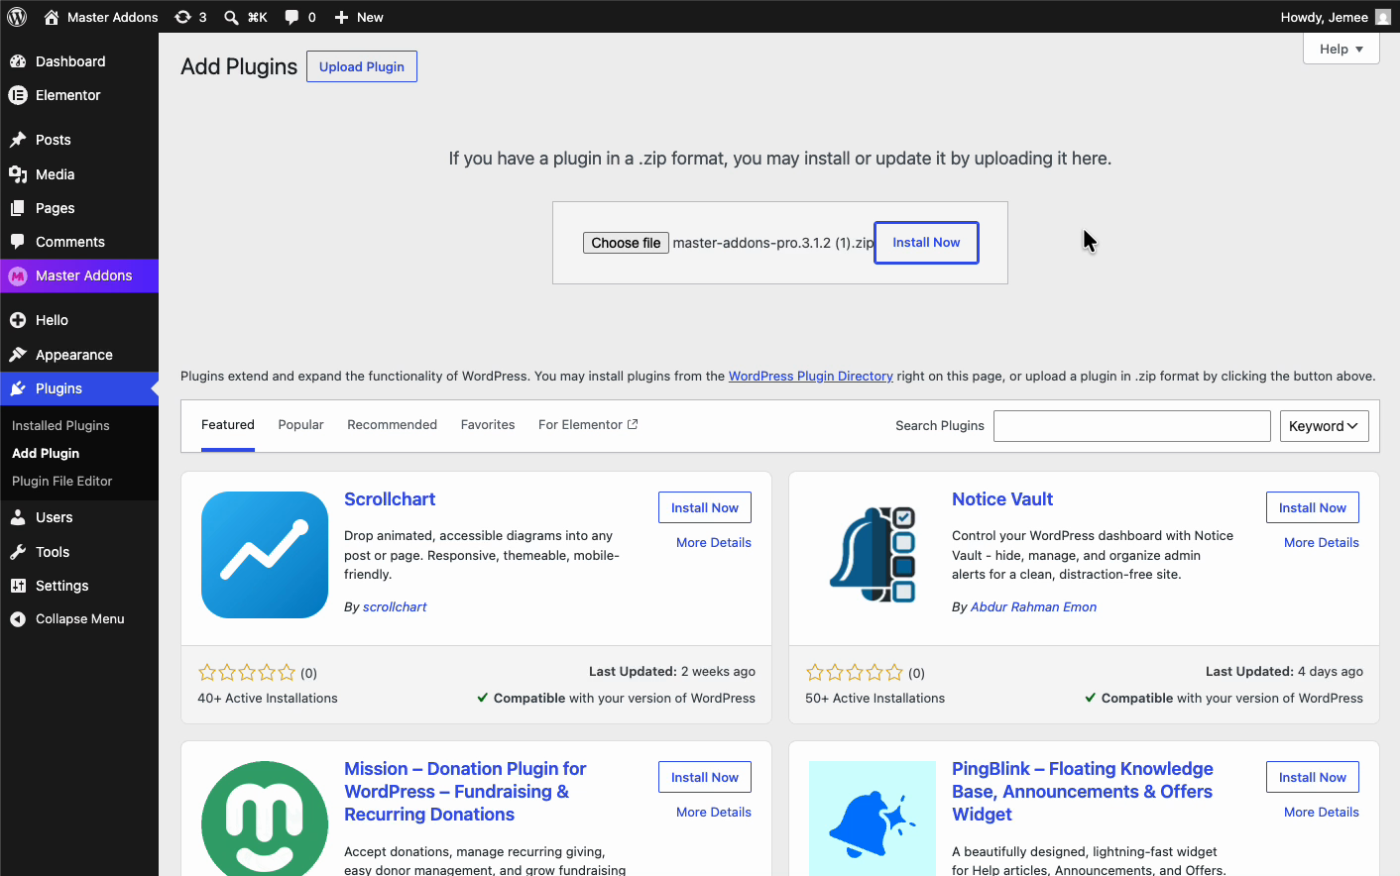Screen dimensions: 1400x876
Task: Install the PingBlink plugin
Action: (1313, 777)
